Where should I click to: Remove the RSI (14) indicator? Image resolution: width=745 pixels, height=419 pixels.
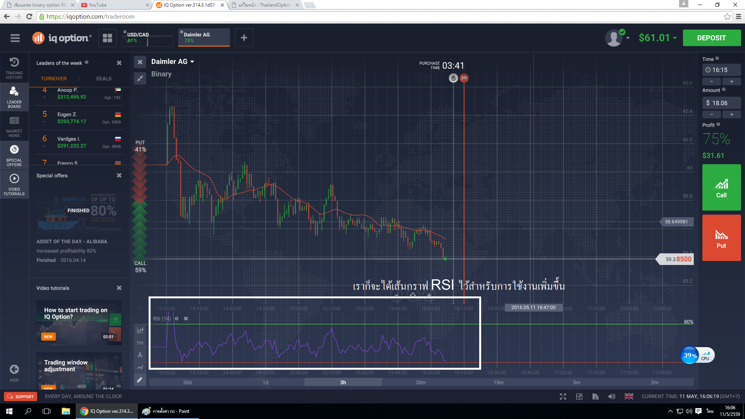click(186, 319)
